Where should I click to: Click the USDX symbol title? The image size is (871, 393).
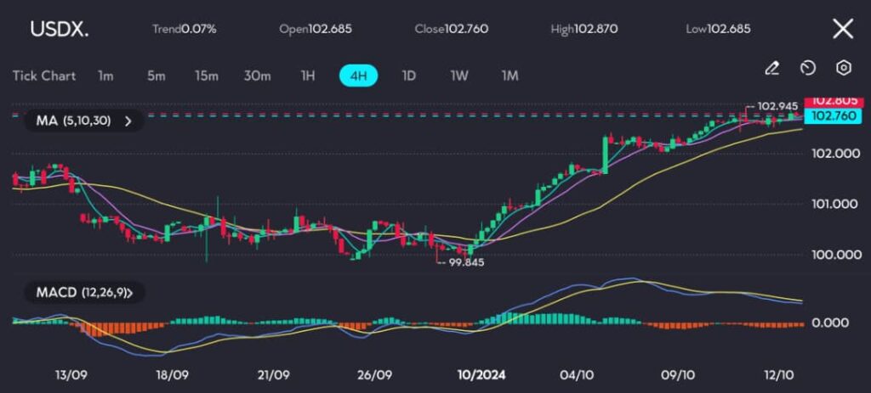coord(59,29)
